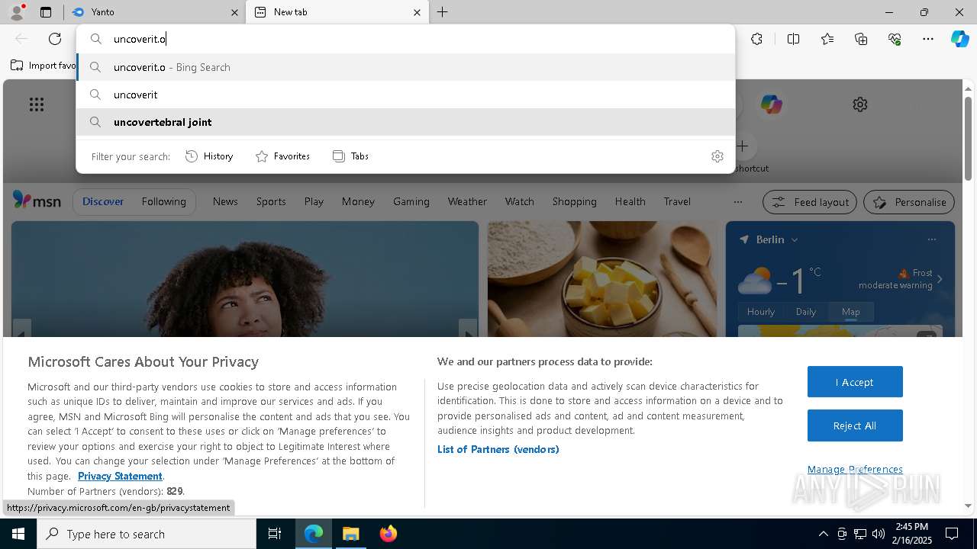977x549 pixels.
Task: Open Edge Settings and more menu
Action: tap(928, 39)
